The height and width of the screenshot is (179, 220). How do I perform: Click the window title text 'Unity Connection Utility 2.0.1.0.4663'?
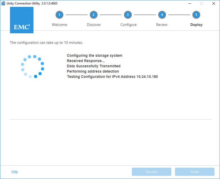pos(32,3)
